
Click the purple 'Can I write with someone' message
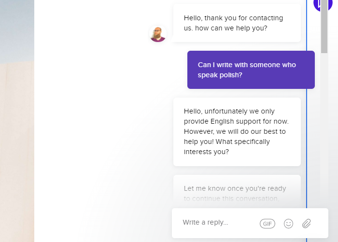point(251,70)
